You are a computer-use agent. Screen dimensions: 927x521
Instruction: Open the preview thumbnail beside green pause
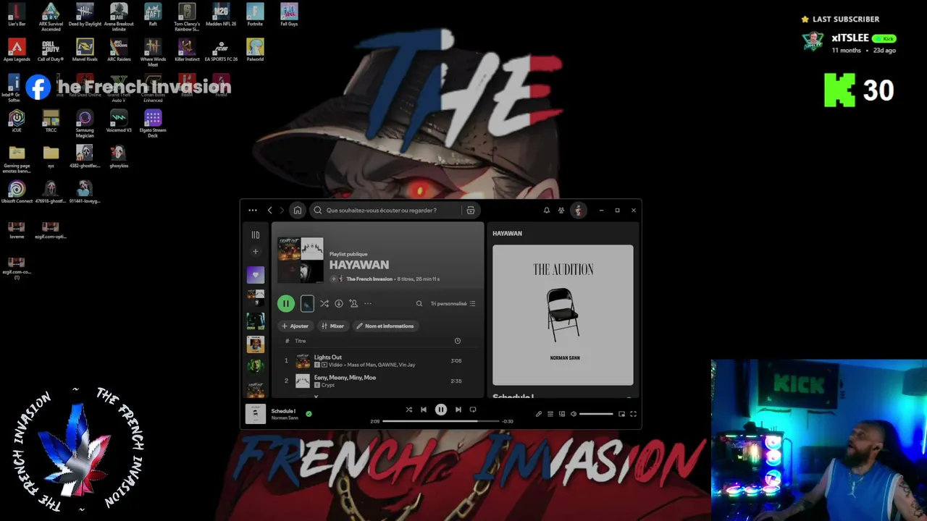(x=307, y=304)
